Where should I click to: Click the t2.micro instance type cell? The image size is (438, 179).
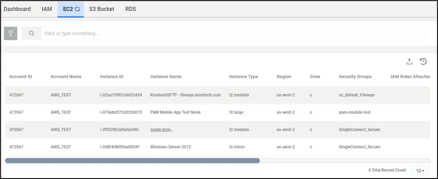[237, 147]
